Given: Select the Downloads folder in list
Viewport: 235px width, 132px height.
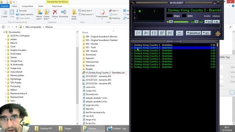Looking at the screenshot, I should (91, 55).
